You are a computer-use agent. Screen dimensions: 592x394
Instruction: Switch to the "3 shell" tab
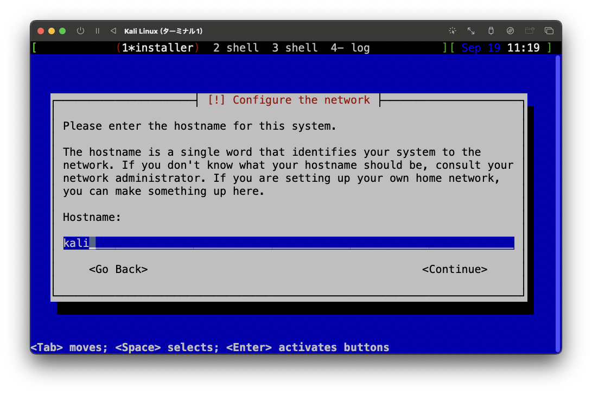tap(295, 48)
